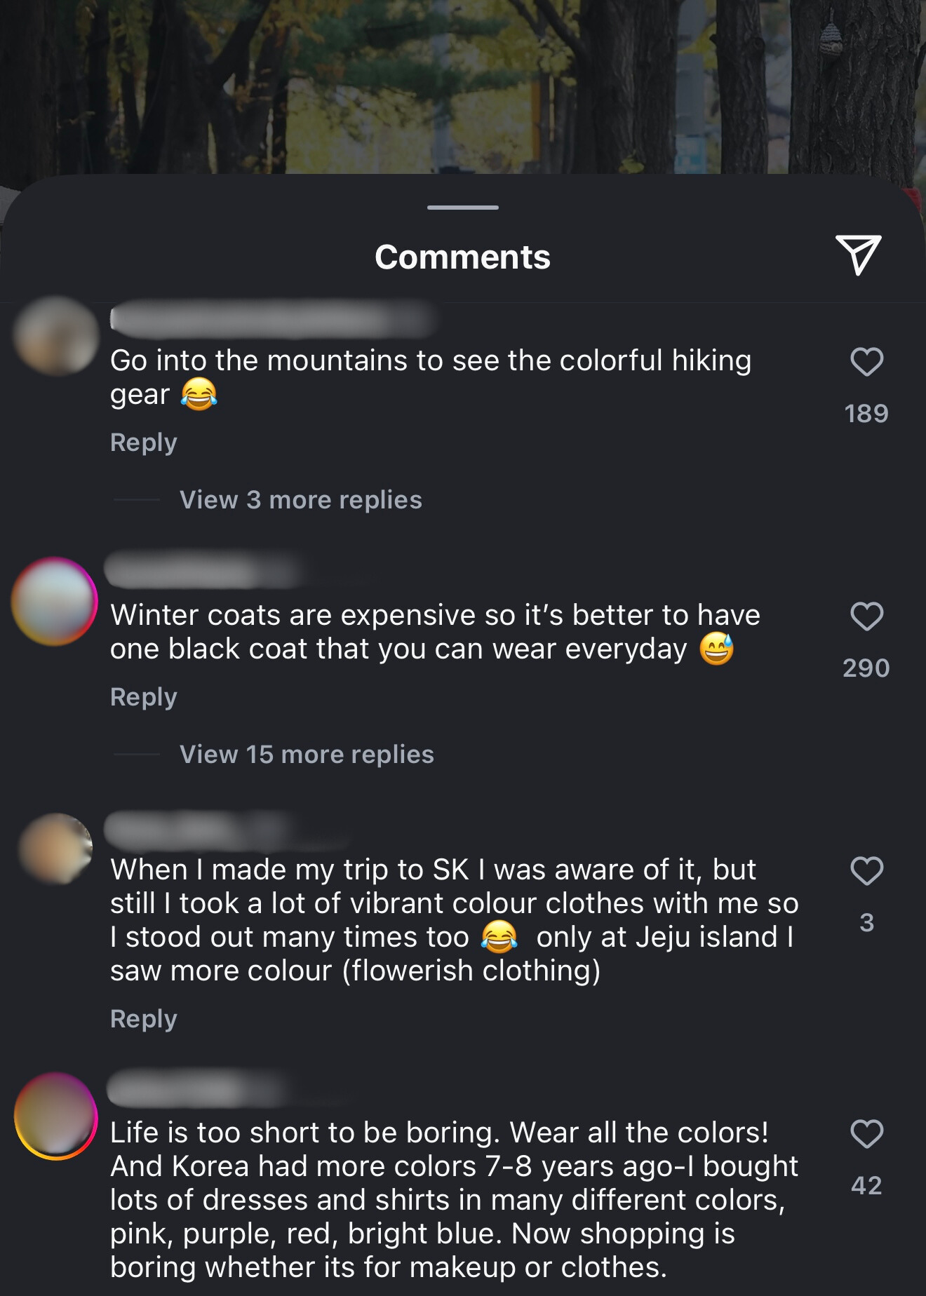Like the Jeju island trip comment
926x1296 pixels.
click(866, 871)
